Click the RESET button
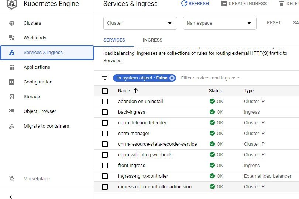 pos(274,23)
